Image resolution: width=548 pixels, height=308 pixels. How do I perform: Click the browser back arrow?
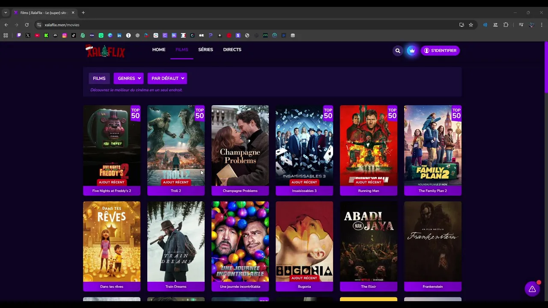click(6, 25)
